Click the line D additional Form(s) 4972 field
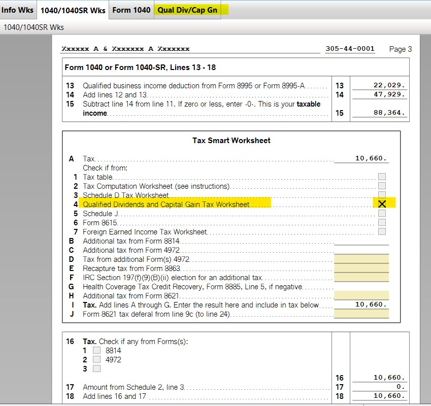Viewport: 431px width, 406px height. 361,259
